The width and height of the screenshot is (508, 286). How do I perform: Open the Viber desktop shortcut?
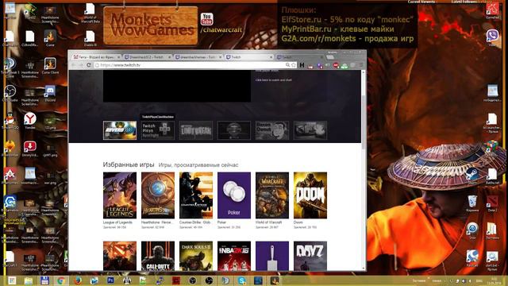click(492, 37)
